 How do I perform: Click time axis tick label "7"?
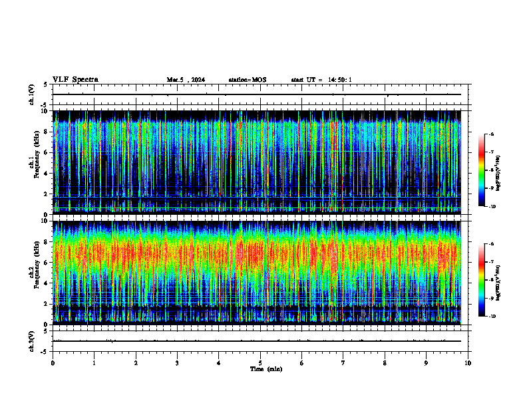coord(343,363)
